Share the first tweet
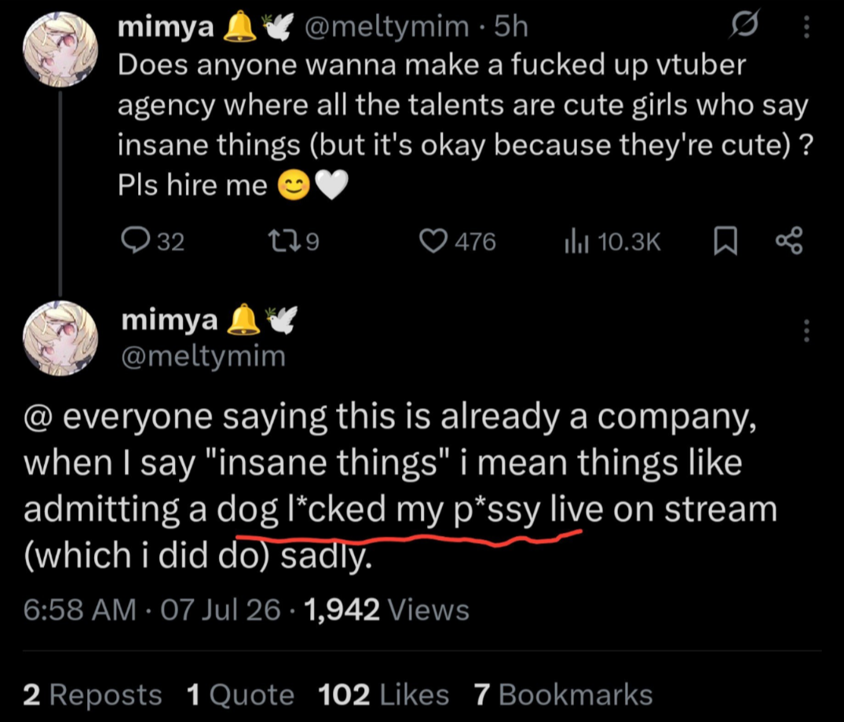 point(789,240)
